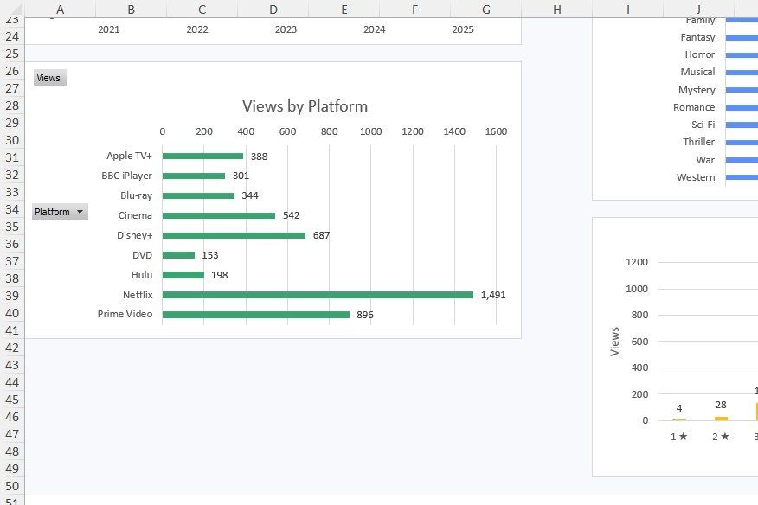
Task: Click the 2025 year axis label
Action: pyautogui.click(x=463, y=29)
